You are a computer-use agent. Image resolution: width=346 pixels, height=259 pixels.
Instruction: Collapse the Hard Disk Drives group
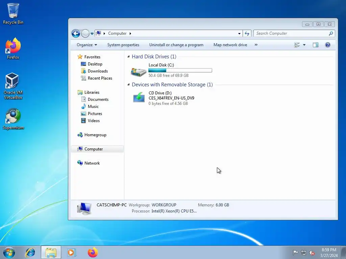(128, 57)
